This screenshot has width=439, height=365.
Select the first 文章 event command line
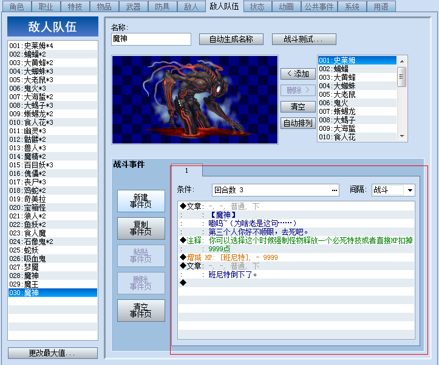tap(296, 206)
